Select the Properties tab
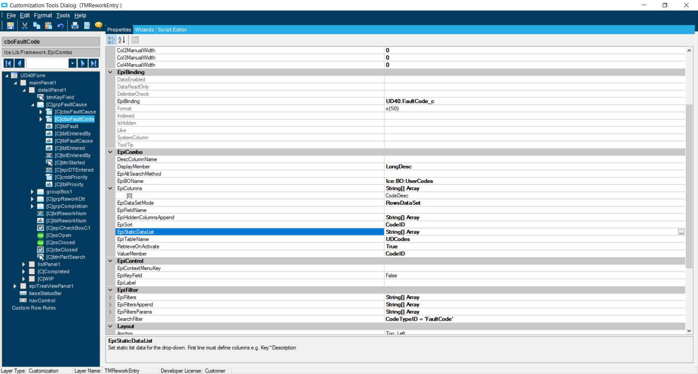 (x=119, y=30)
